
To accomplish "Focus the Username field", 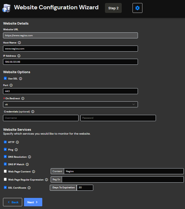I will tap(41, 118).
